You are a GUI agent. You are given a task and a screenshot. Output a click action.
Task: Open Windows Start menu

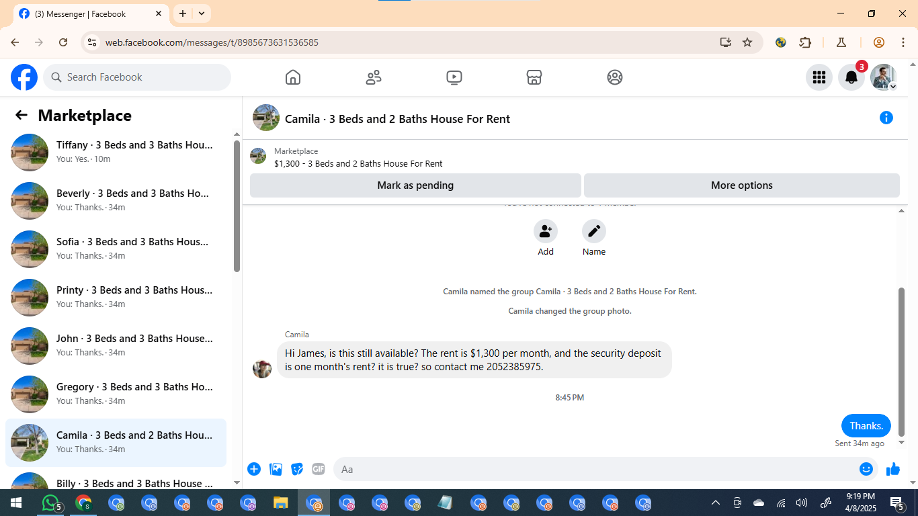tap(16, 503)
